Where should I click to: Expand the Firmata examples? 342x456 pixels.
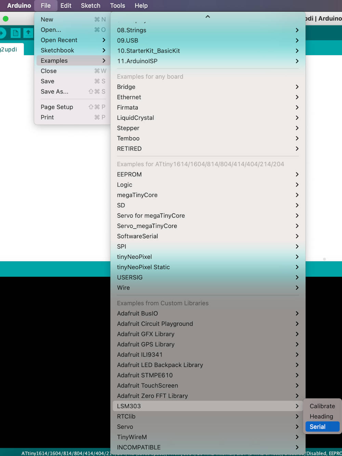[208, 107]
